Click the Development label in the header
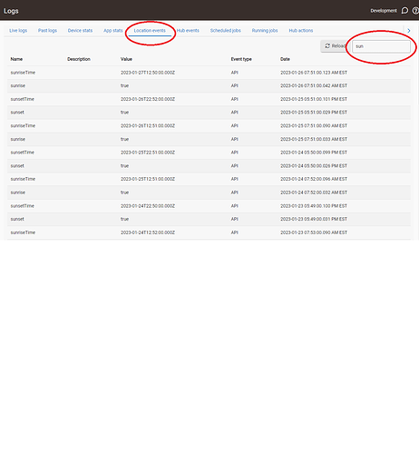Image resolution: width=419 pixels, height=454 pixels. tap(384, 11)
